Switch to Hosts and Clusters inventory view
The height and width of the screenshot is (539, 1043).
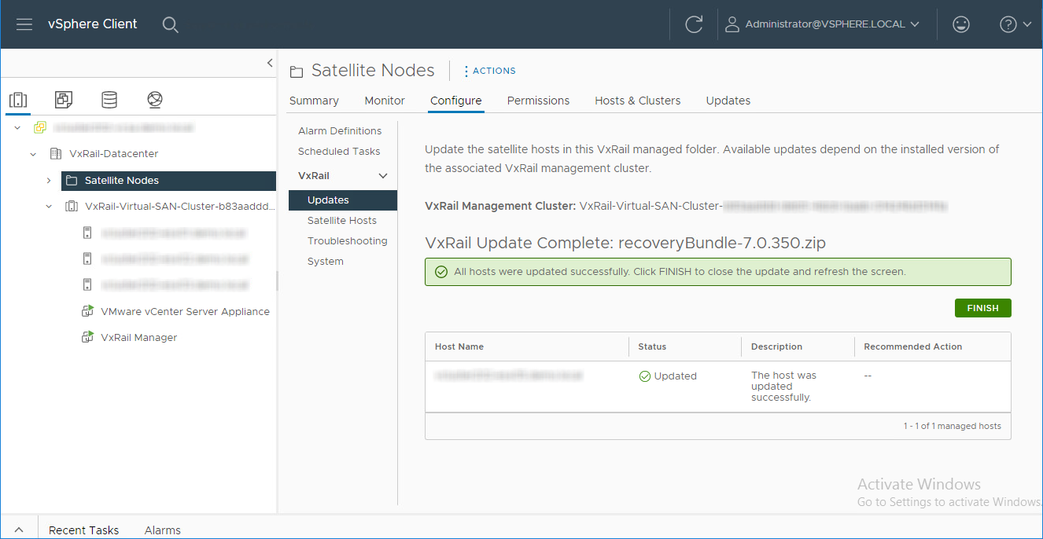point(18,100)
